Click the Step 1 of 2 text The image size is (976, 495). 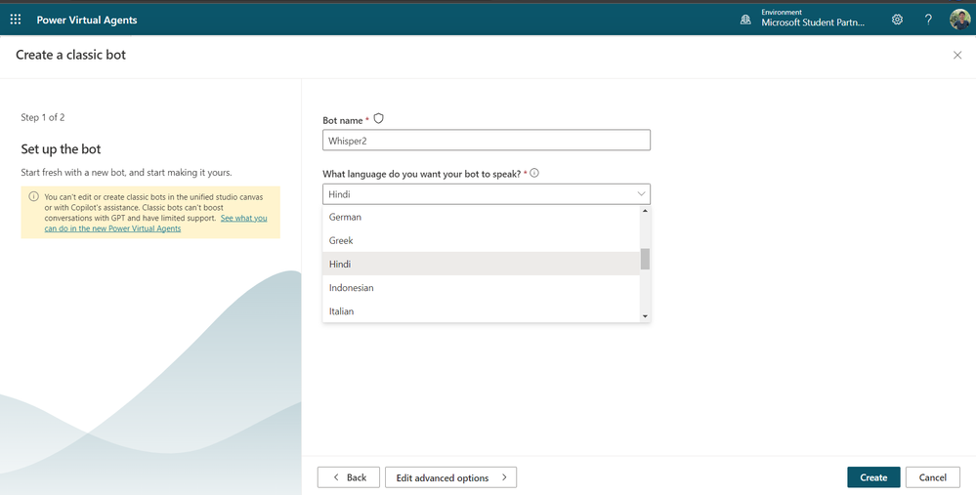pos(43,117)
